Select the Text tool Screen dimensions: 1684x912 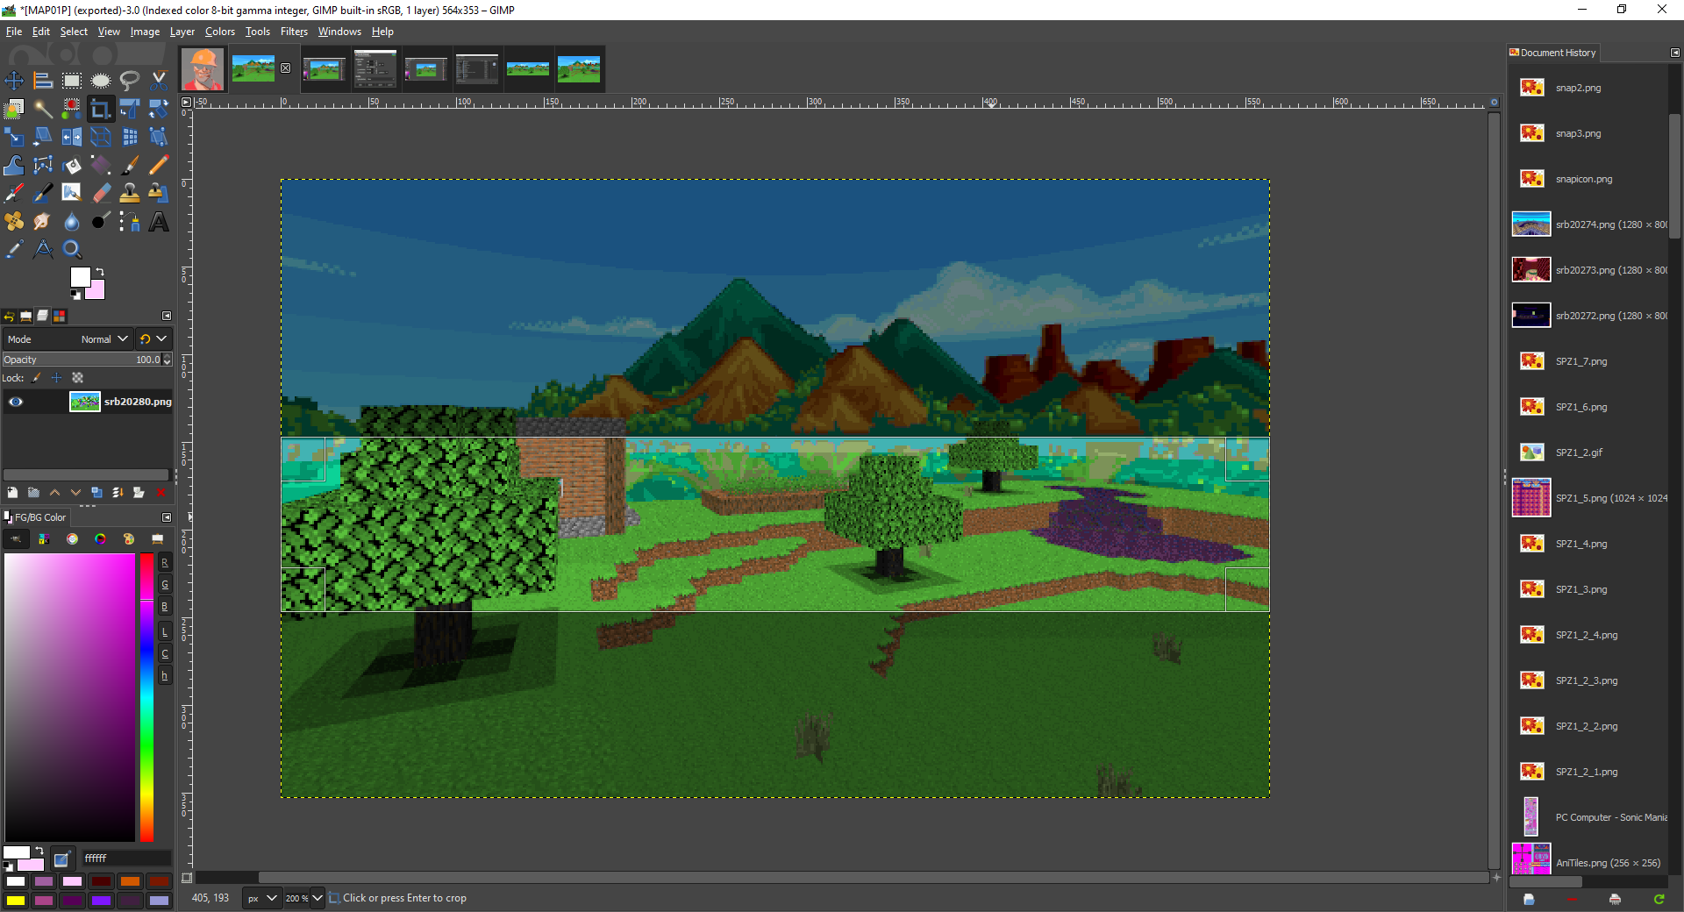pyautogui.click(x=159, y=221)
